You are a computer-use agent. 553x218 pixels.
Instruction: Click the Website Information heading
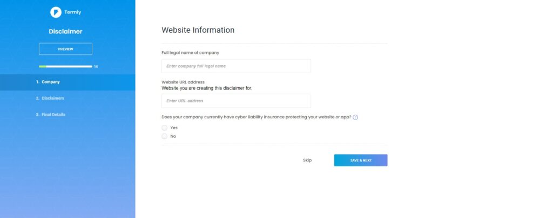[198, 30]
